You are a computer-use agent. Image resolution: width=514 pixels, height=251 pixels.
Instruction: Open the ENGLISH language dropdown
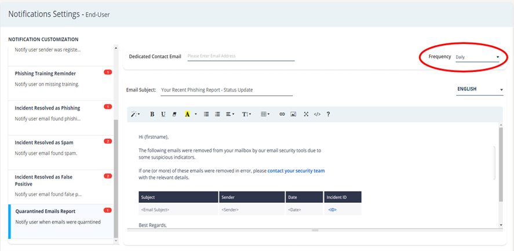click(x=480, y=89)
